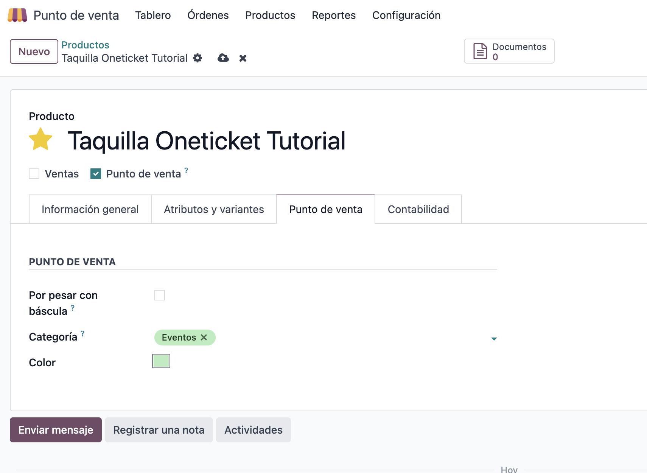Remove the Eventos tag with its X
Screen dimensions: 647x473
(x=204, y=337)
